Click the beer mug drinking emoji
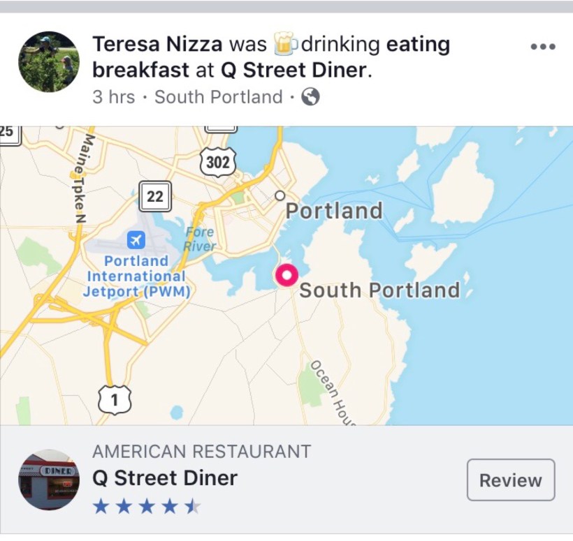Image resolution: width=573 pixels, height=541 pixels. click(x=284, y=43)
